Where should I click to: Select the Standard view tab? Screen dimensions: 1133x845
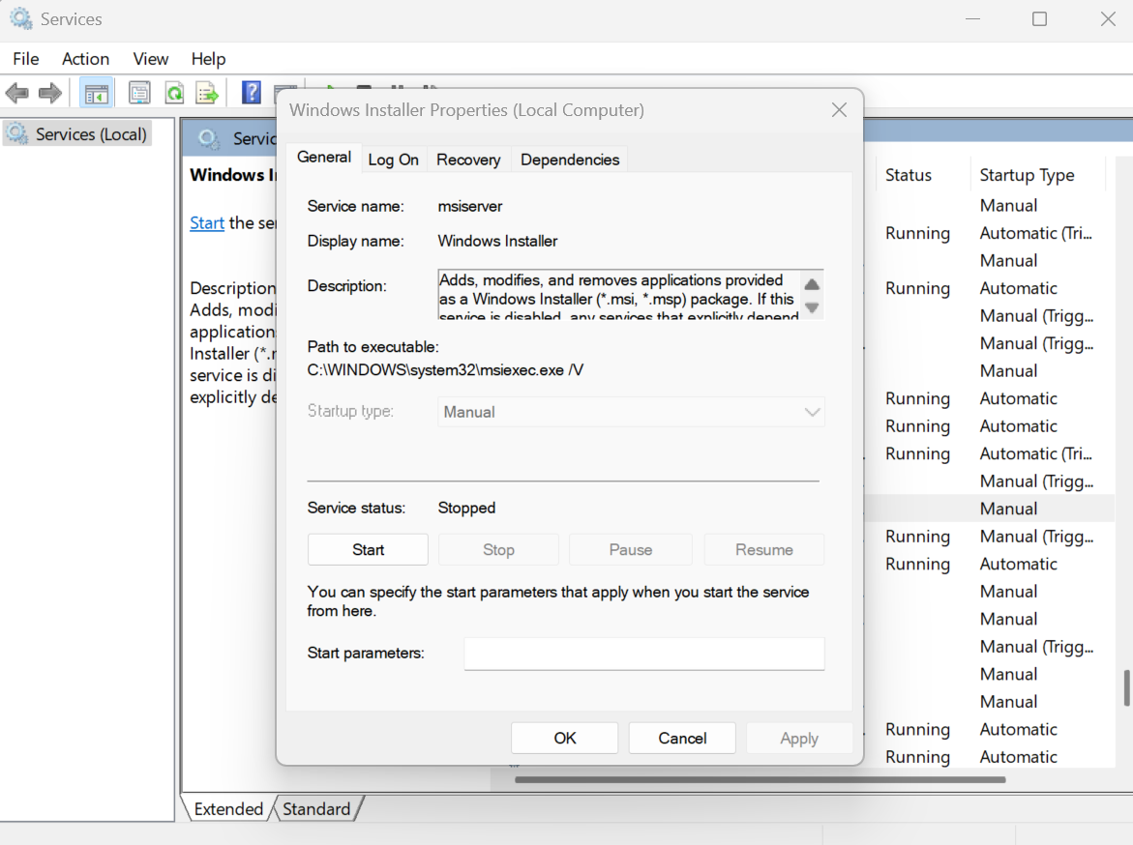(x=316, y=809)
